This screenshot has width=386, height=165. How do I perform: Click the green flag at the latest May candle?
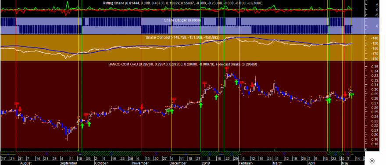pos(352,94)
